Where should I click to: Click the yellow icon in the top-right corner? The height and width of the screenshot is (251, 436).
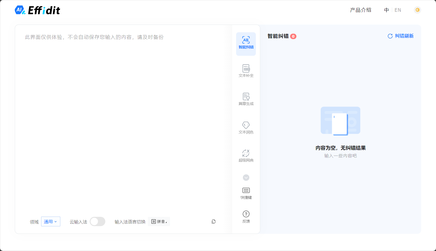[417, 10]
